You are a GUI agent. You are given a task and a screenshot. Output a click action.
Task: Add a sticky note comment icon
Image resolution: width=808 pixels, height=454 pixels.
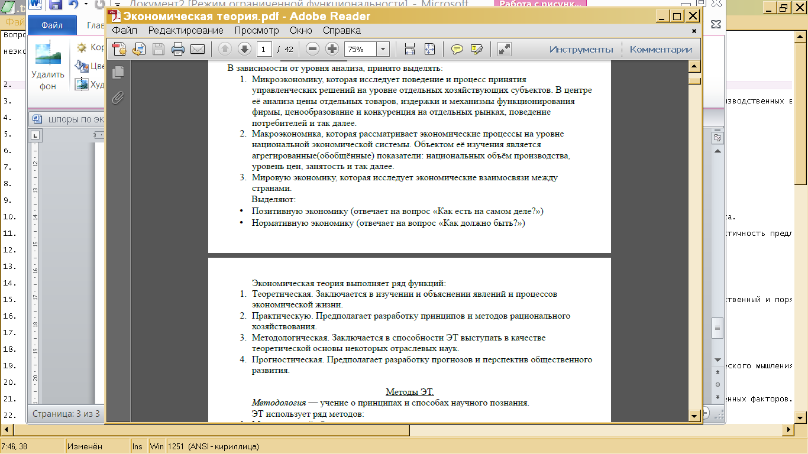coord(457,49)
